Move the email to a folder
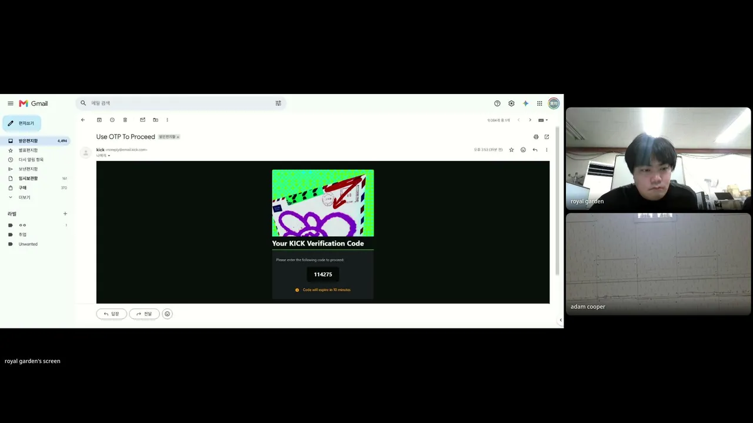This screenshot has width=753, height=423. (155, 120)
